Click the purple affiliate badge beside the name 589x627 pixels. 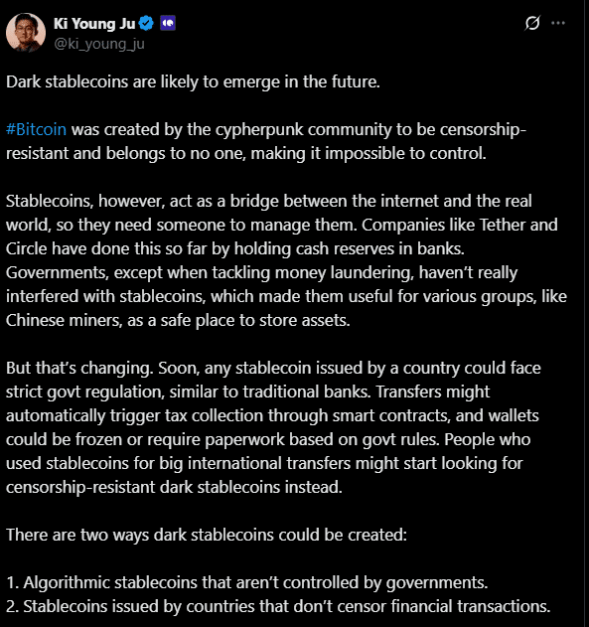168,23
